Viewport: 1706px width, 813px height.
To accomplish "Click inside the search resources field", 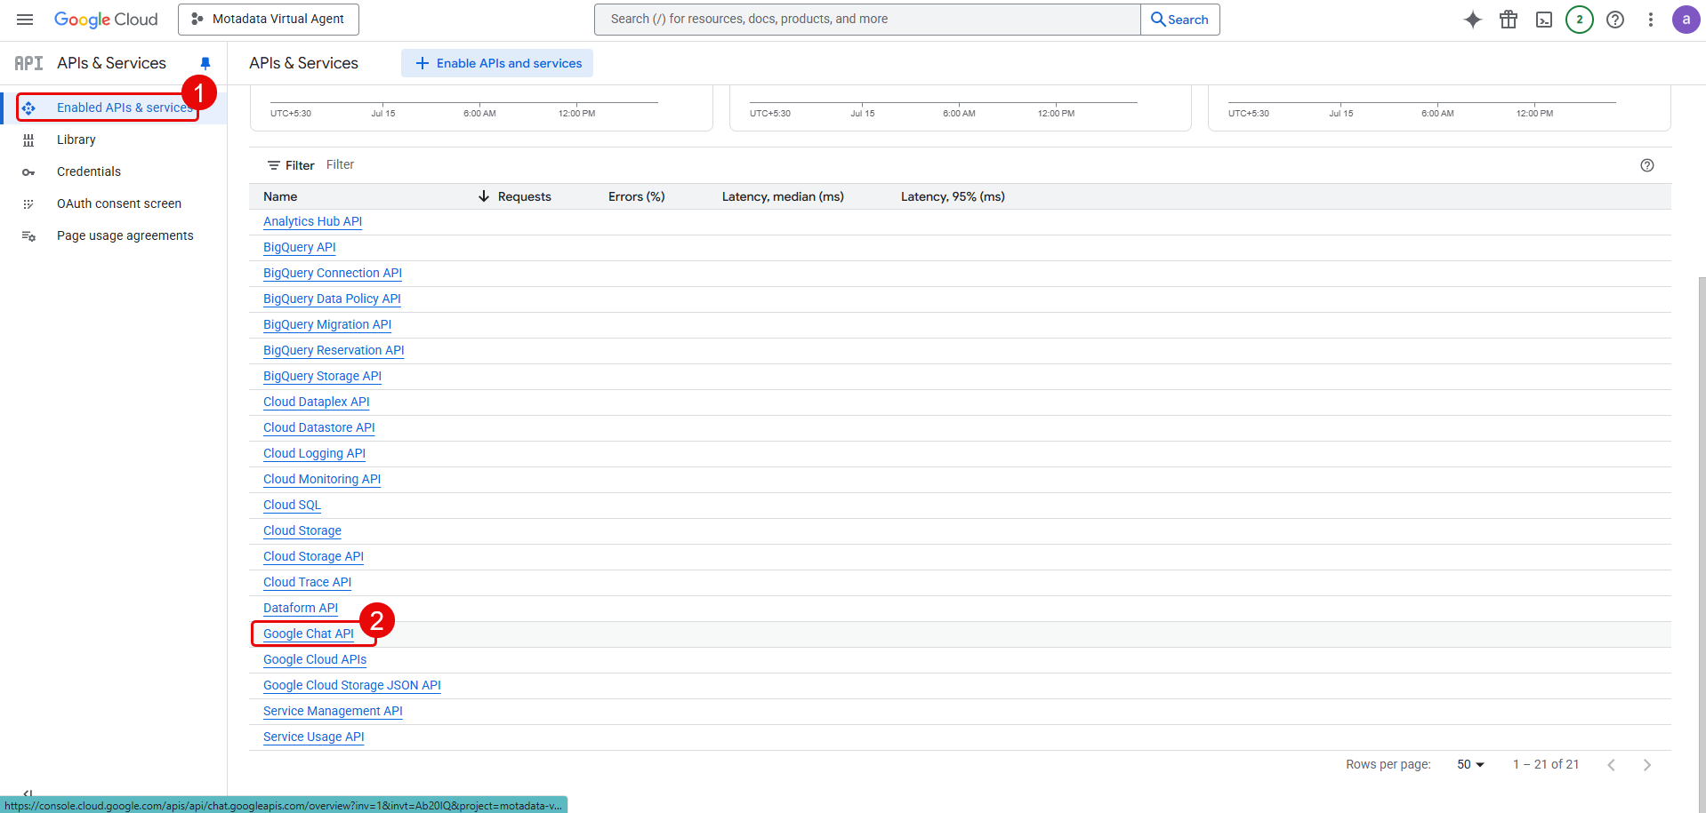I will 866,19.
